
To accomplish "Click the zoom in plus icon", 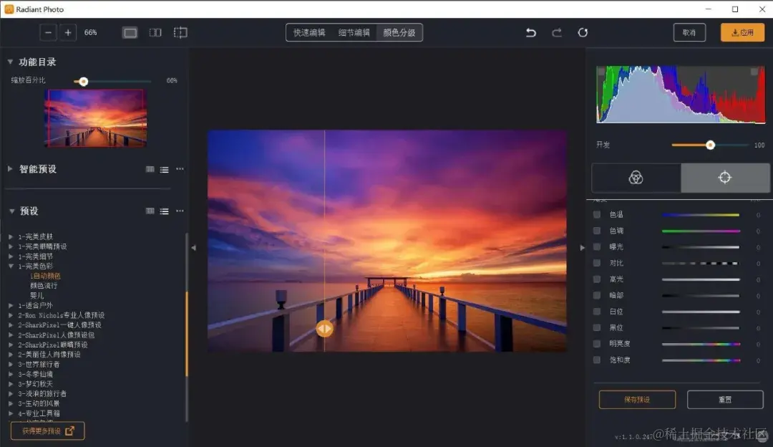I will coord(68,32).
